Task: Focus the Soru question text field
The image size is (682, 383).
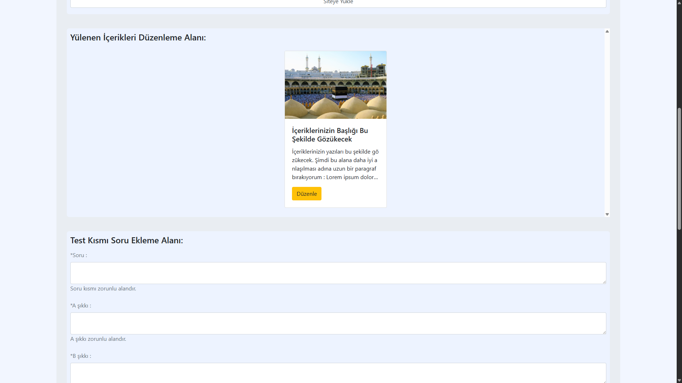Action: [x=337, y=273]
